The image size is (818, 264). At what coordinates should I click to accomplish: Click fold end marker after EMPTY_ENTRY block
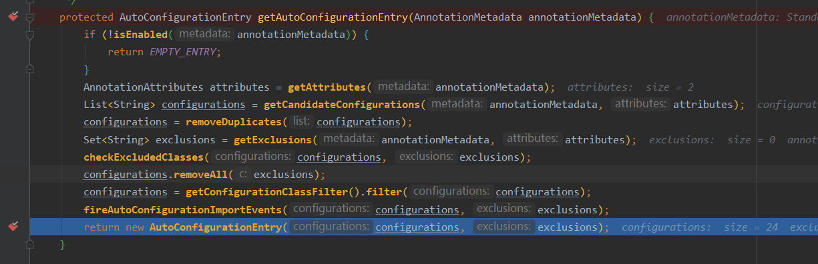pyautogui.click(x=29, y=69)
